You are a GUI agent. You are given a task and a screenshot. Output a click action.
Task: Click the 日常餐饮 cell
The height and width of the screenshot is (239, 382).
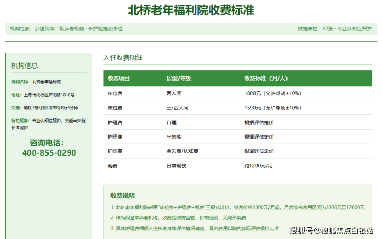pos(177,166)
